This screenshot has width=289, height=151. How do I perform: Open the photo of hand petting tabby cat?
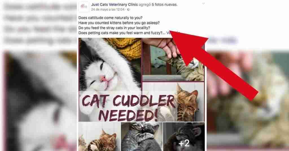(x=173, y=60)
